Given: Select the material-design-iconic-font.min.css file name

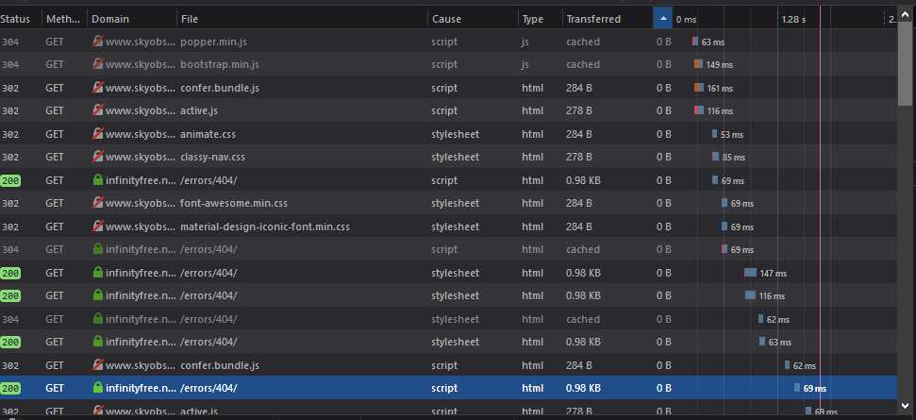Looking at the screenshot, I should (265, 227).
